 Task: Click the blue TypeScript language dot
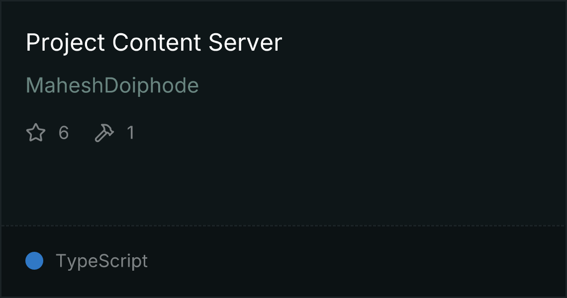[x=34, y=261]
